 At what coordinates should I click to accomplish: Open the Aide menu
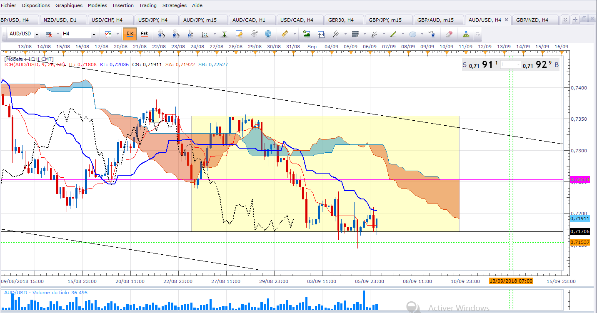pyautogui.click(x=197, y=5)
